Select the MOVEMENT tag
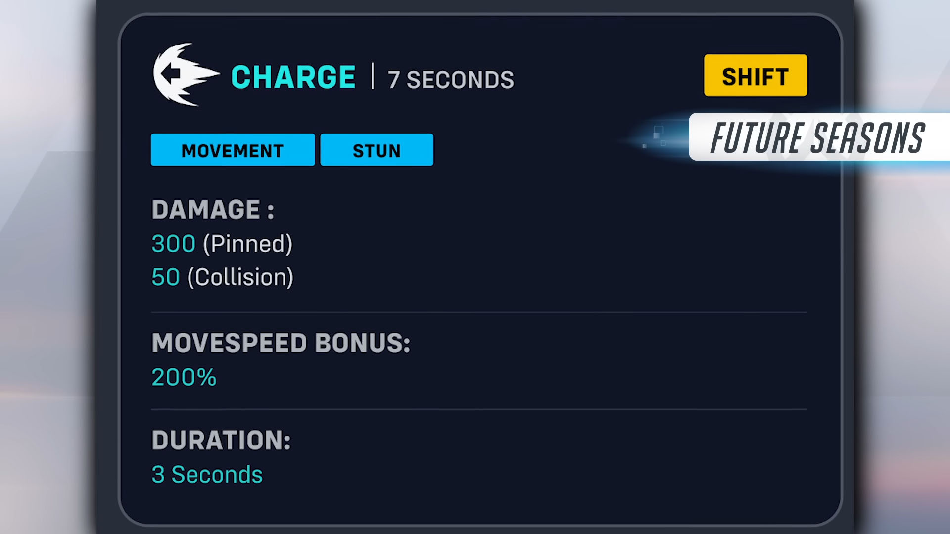The height and width of the screenshot is (534, 950). [233, 150]
